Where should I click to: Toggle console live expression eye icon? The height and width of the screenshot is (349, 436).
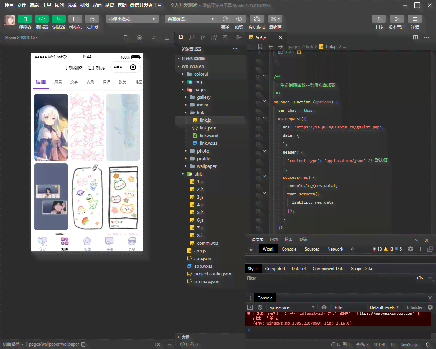[324, 307]
